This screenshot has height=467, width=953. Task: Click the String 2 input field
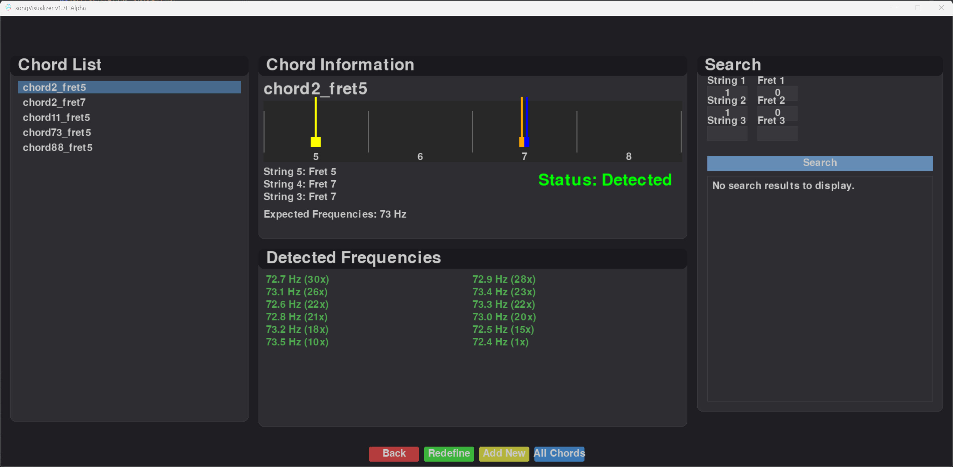coord(727,113)
